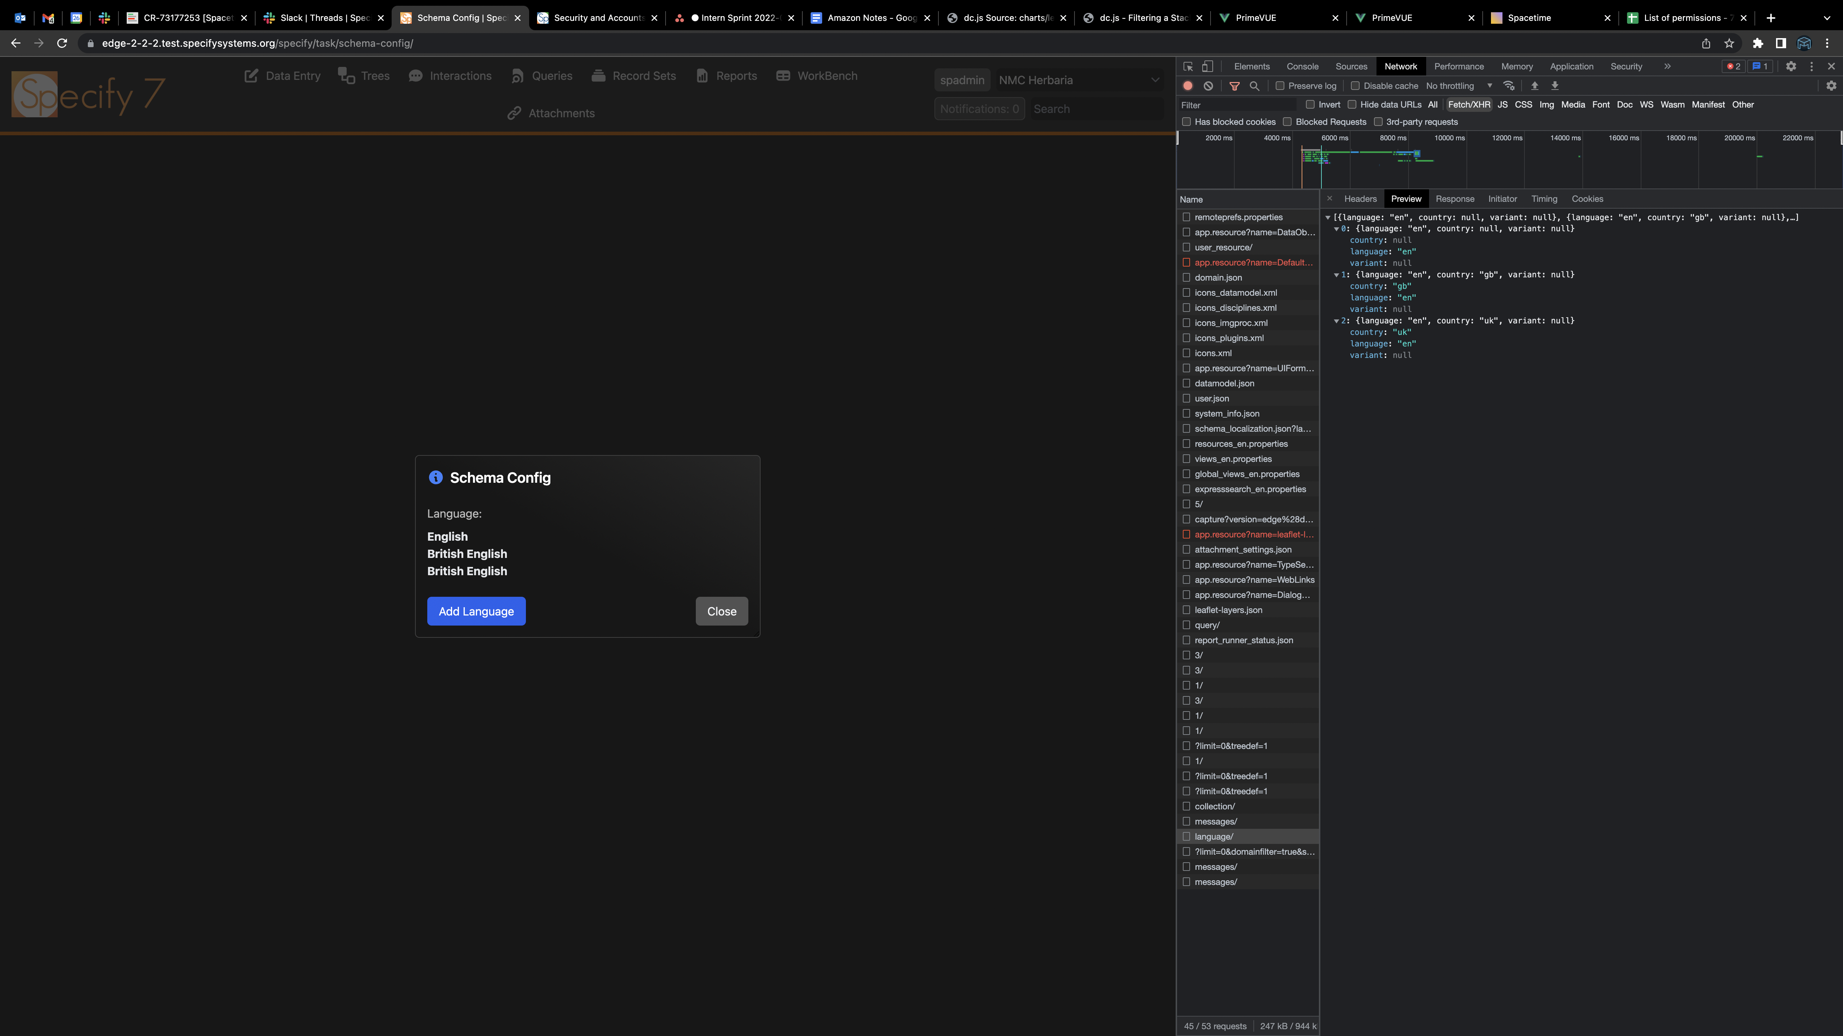Click the DevTools inspect element icon
Image resolution: width=1843 pixels, height=1036 pixels.
click(1188, 67)
